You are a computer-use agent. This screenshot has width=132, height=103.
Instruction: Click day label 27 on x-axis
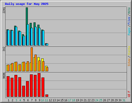click(x=108, y=100)
